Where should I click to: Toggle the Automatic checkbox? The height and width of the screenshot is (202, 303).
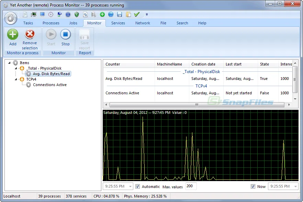(137, 186)
